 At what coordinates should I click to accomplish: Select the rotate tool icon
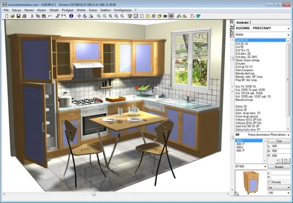pyautogui.click(x=85, y=16)
